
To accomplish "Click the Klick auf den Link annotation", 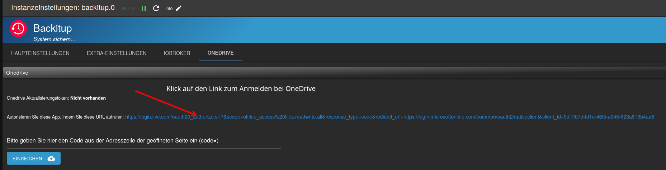I will (241, 89).
